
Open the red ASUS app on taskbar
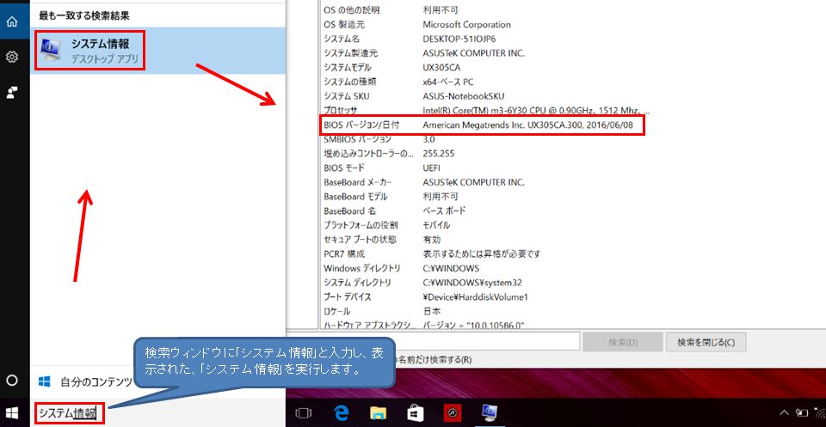(x=453, y=413)
